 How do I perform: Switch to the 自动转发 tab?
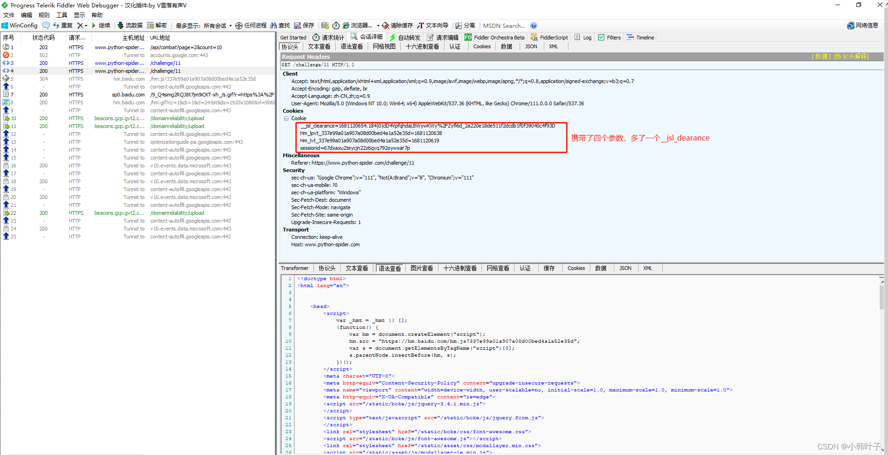[405, 38]
